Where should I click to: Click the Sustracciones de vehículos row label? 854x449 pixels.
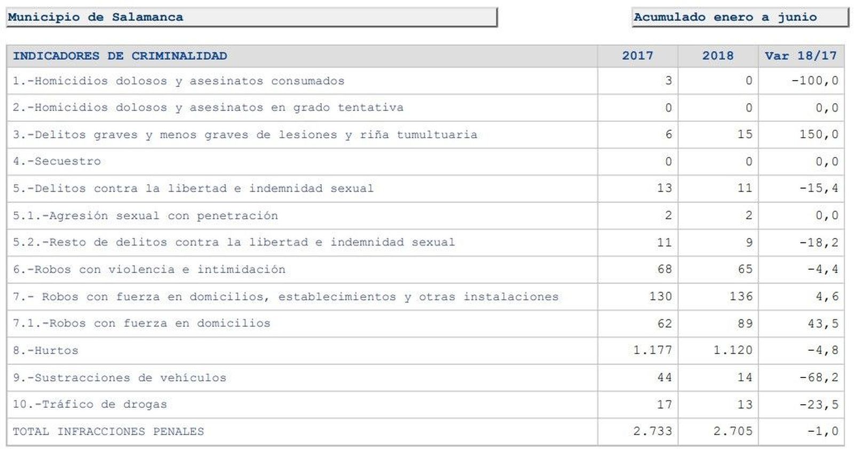click(x=120, y=378)
